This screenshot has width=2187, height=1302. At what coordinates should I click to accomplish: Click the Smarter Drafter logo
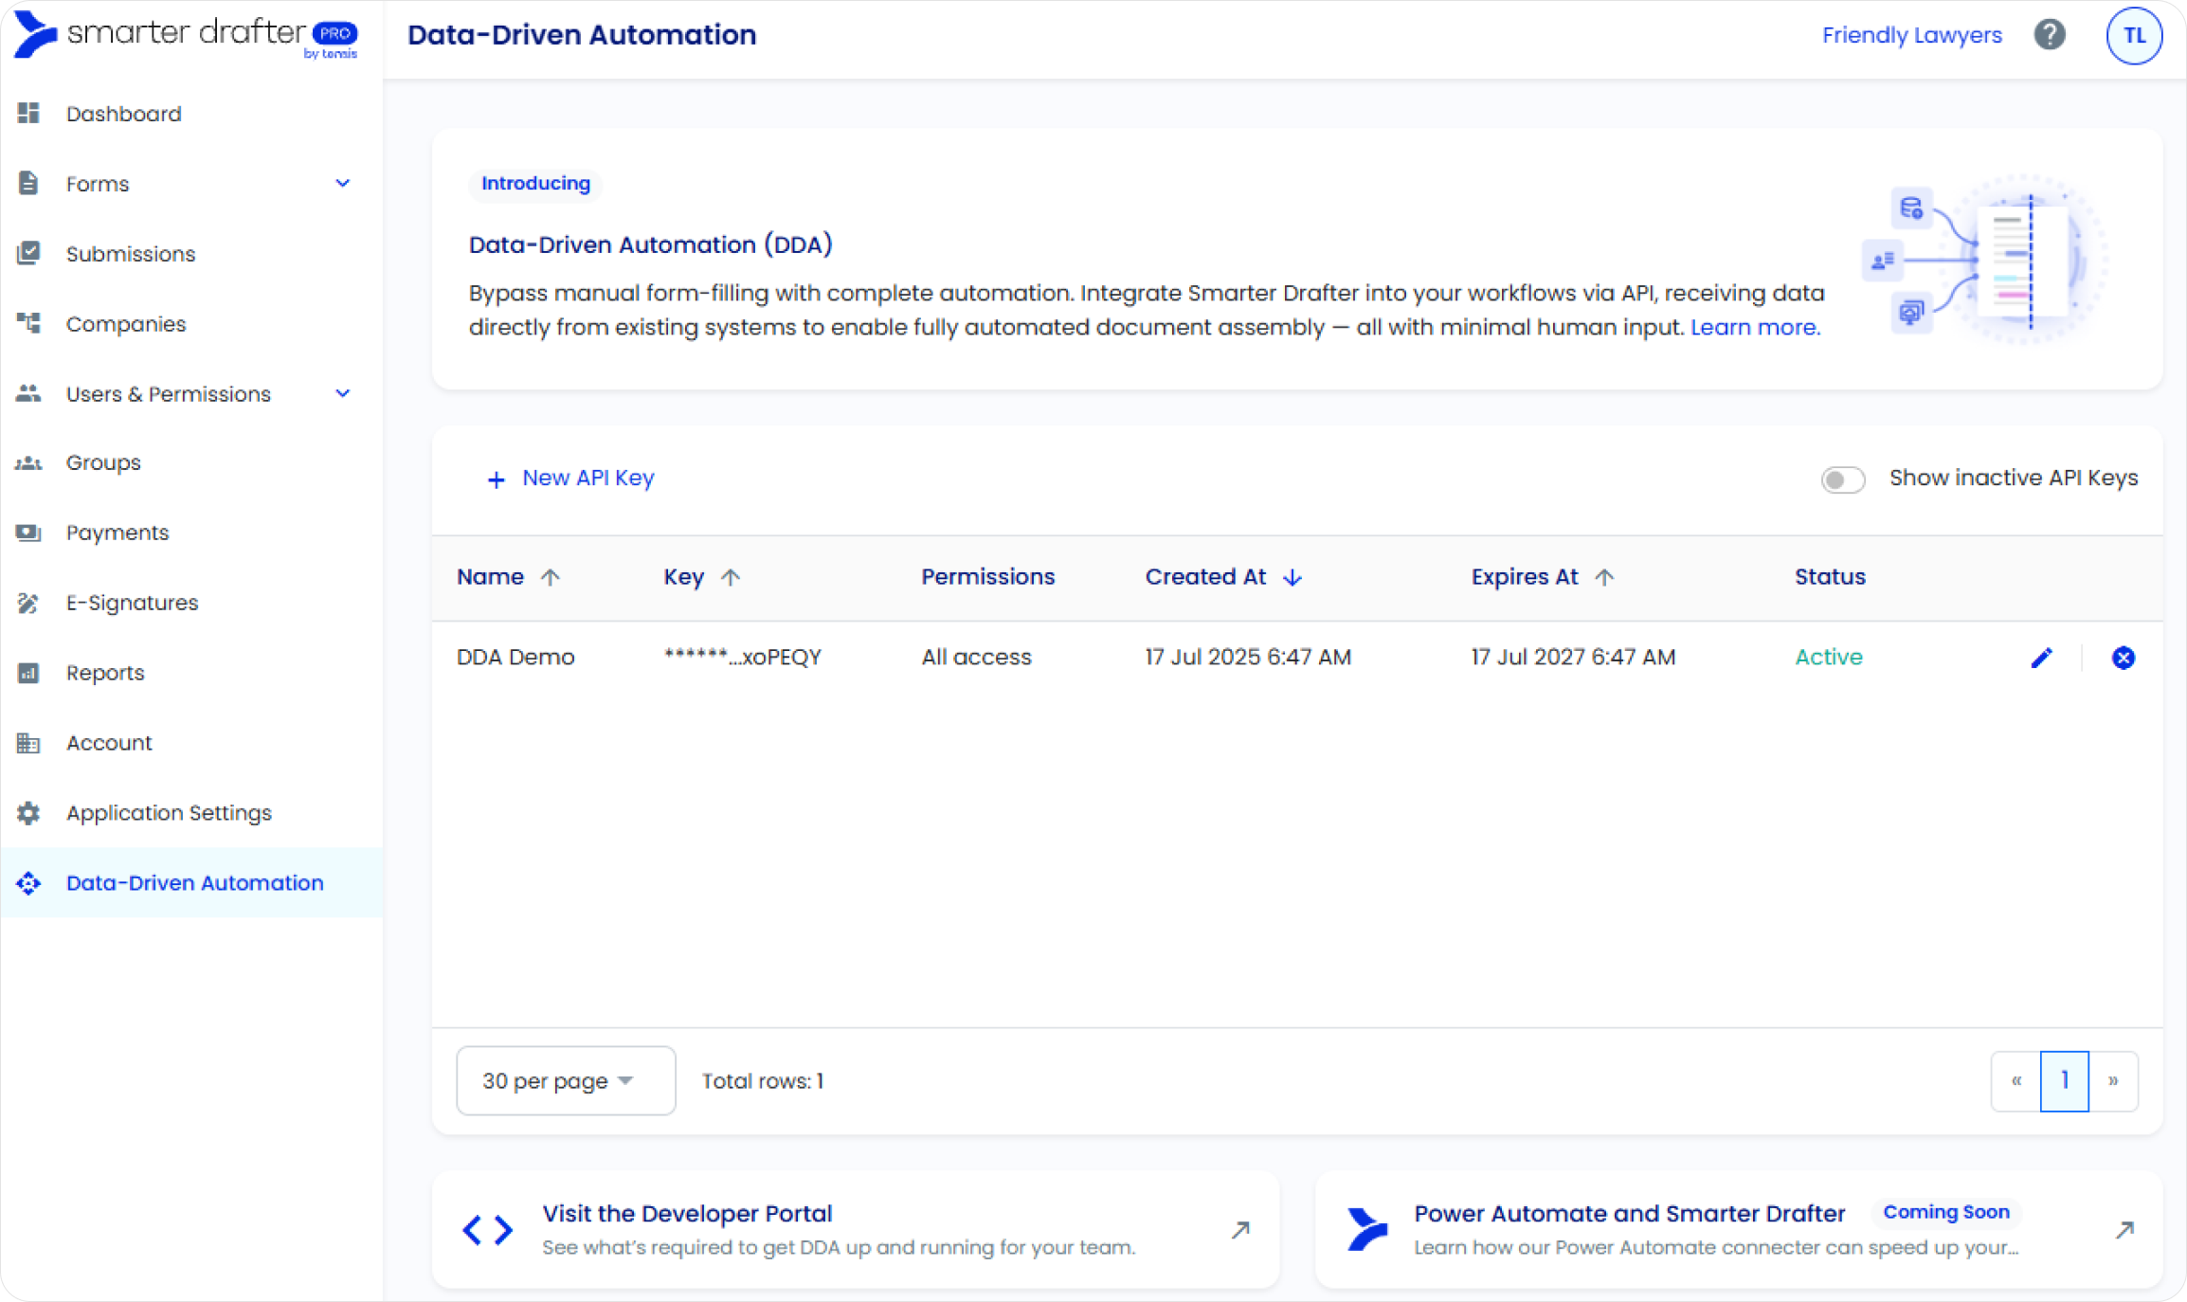click(186, 35)
